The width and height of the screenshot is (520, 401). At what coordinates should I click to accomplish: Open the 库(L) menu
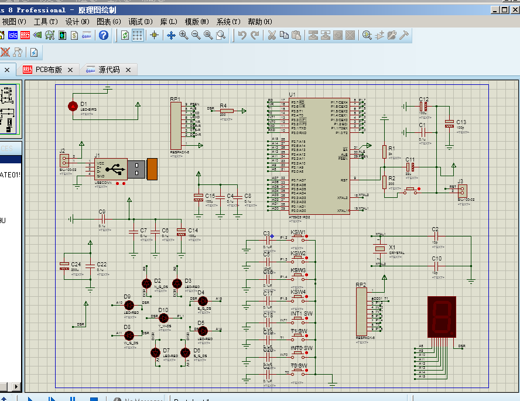(x=169, y=22)
